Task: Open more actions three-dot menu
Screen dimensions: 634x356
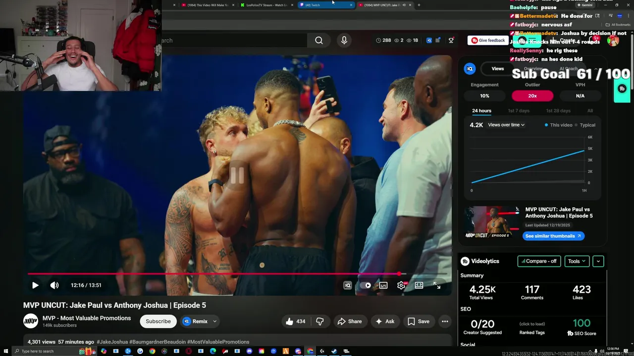Action: click(445, 321)
